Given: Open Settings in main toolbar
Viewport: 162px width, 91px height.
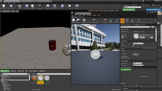Looking at the screenshot, I should click(x=39, y=7).
